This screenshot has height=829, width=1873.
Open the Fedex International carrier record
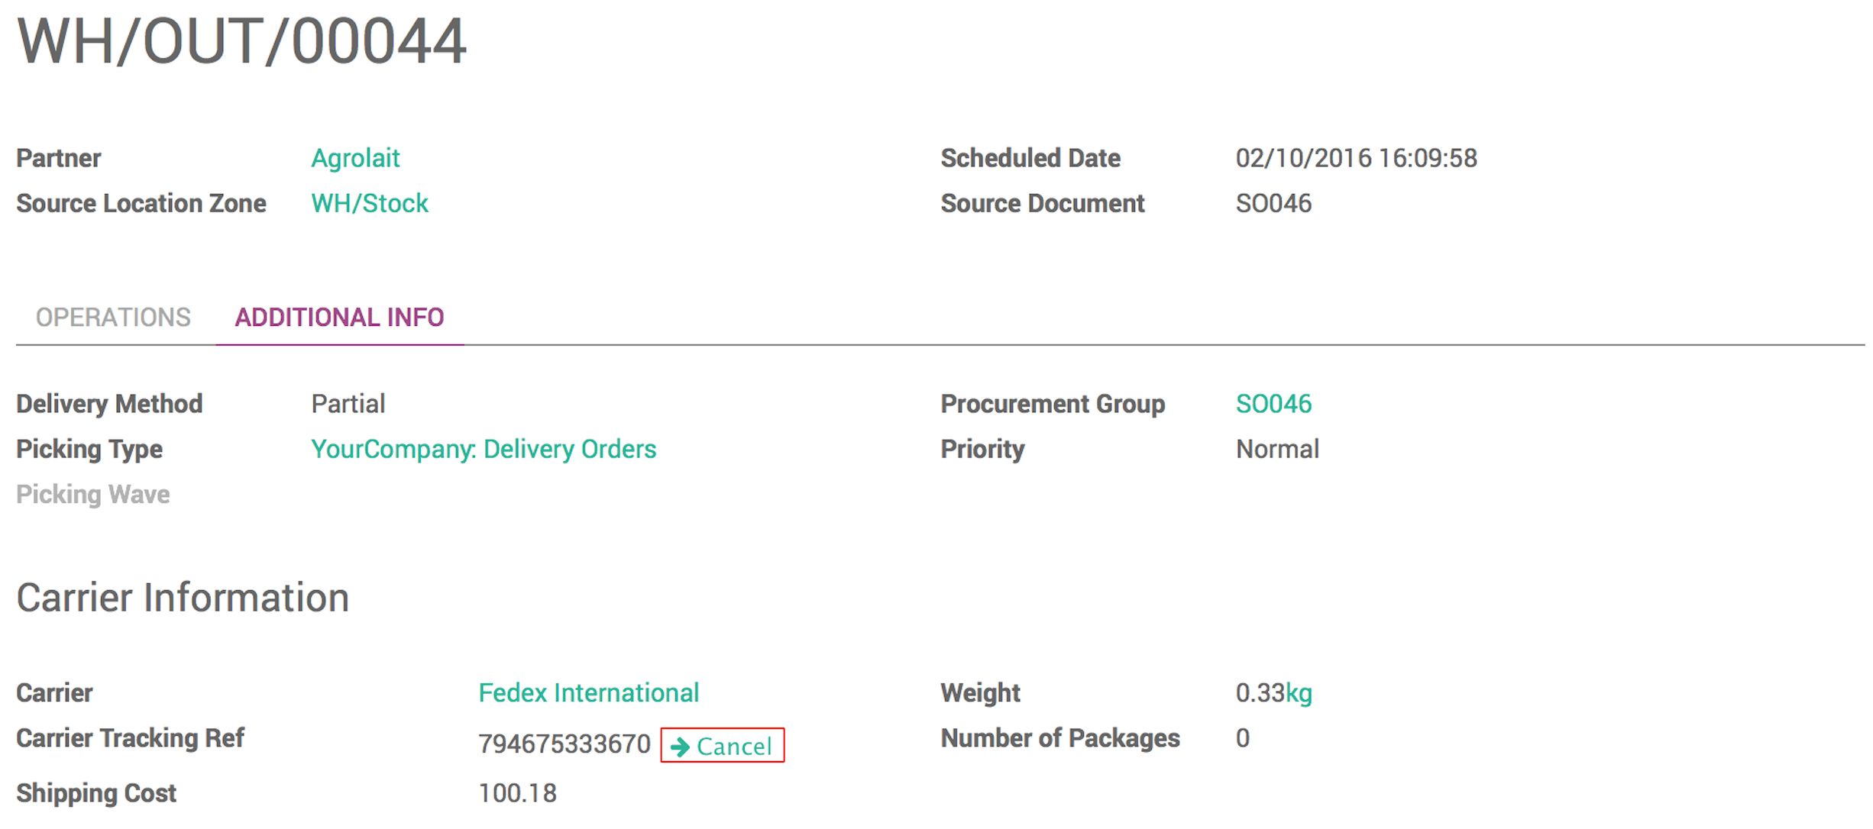click(588, 692)
